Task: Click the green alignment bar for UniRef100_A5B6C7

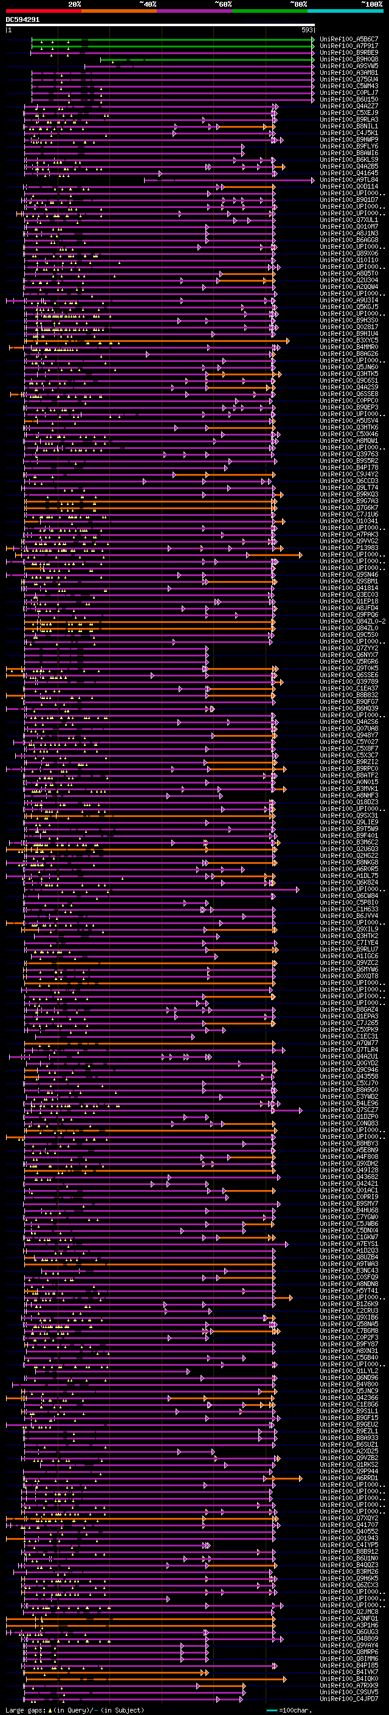Action: coord(173,40)
